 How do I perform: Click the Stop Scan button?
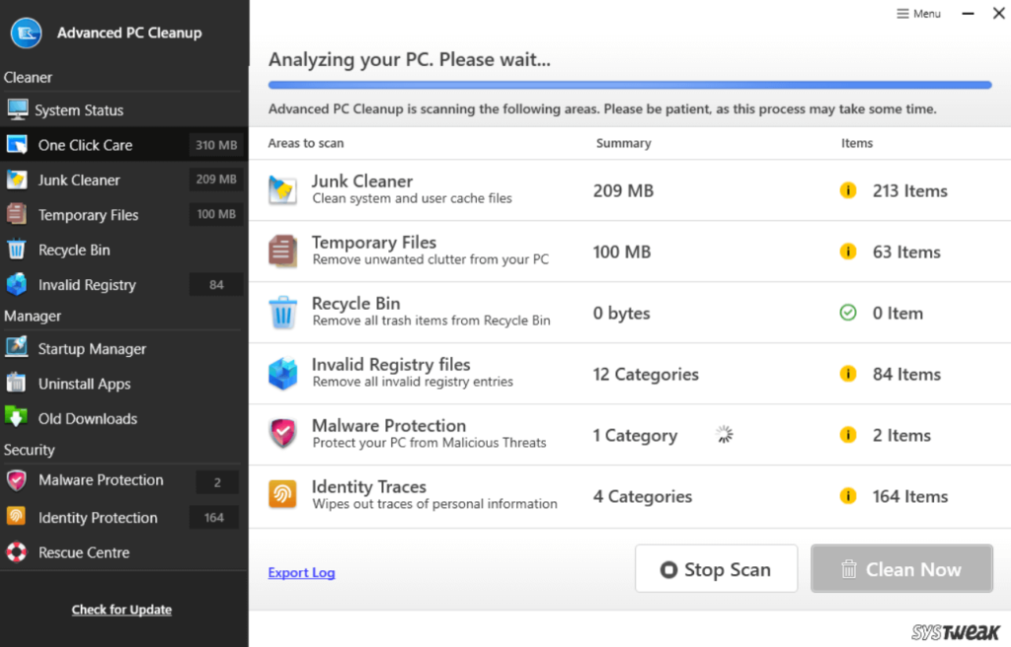point(716,568)
